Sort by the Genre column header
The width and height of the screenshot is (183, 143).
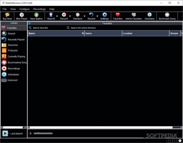pyautogui.click(x=103, y=33)
